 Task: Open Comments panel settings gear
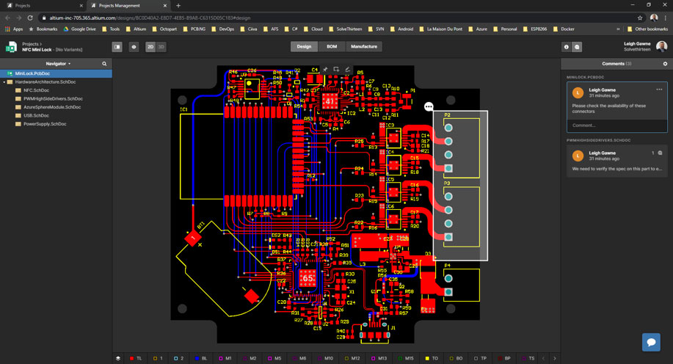point(665,64)
